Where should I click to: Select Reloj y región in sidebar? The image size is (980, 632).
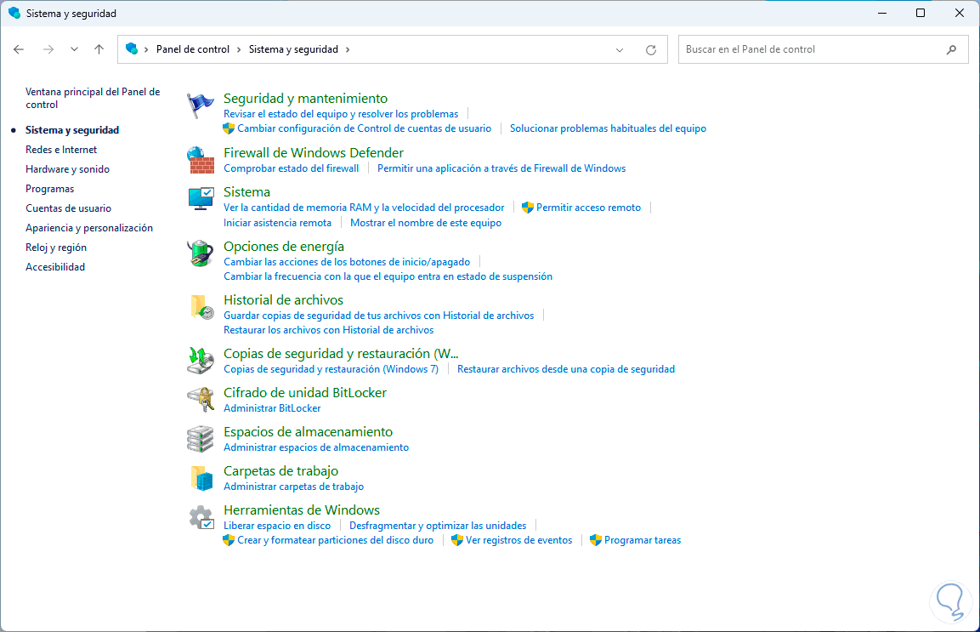coord(55,248)
